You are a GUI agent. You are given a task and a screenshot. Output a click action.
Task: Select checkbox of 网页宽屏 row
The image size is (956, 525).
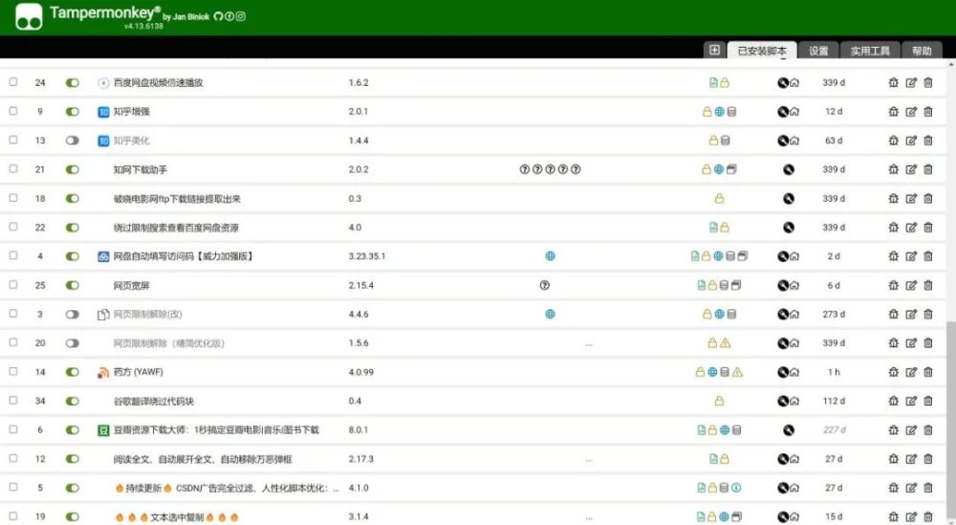click(x=13, y=285)
